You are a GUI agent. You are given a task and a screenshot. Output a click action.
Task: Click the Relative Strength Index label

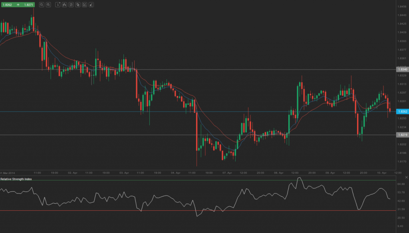[x=16, y=179]
